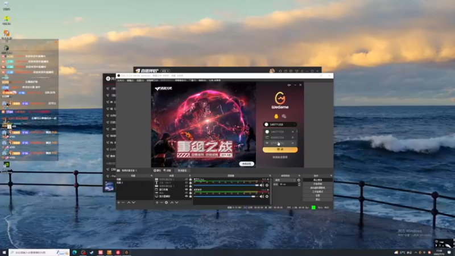Move selected scene up in Scenes panel
The height and width of the screenshot is (256, 455).
click(x=129, y=203)
